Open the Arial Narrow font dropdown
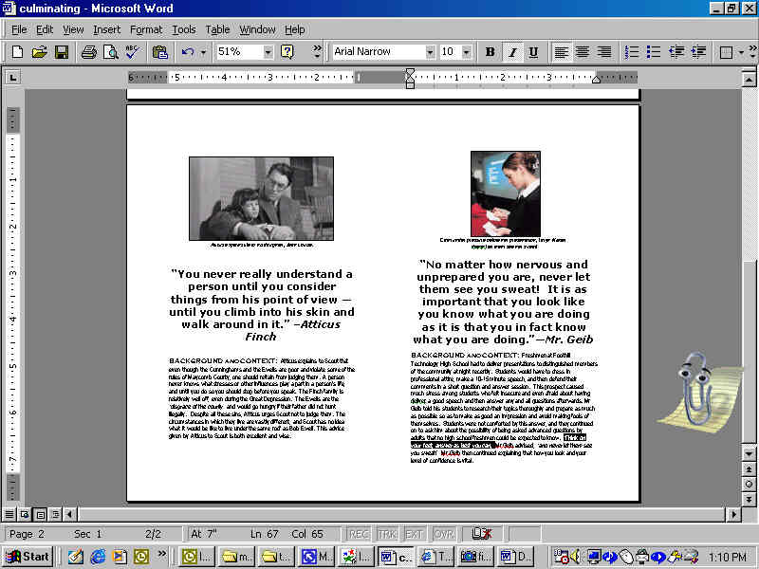Screen dimensions: 759x569 click(430, 52)
